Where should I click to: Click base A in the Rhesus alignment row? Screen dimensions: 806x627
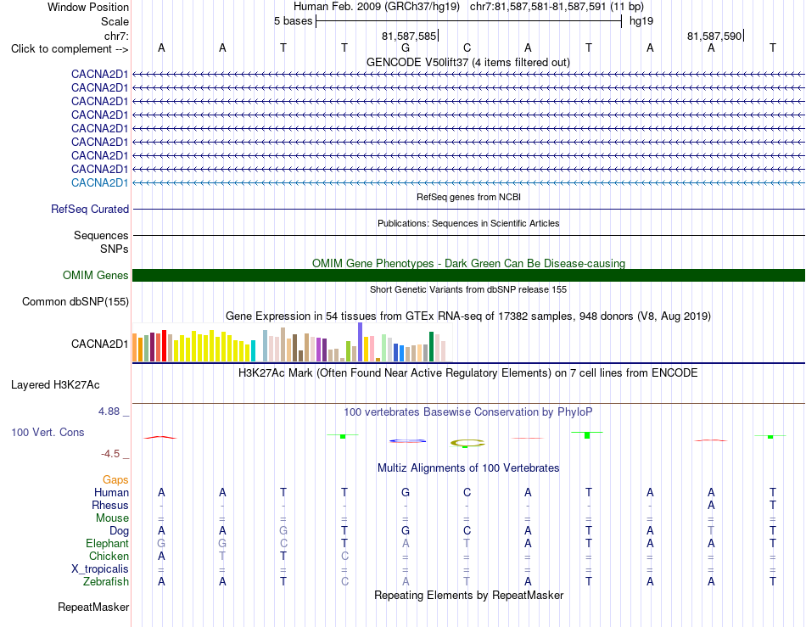[x=711, y=505]
